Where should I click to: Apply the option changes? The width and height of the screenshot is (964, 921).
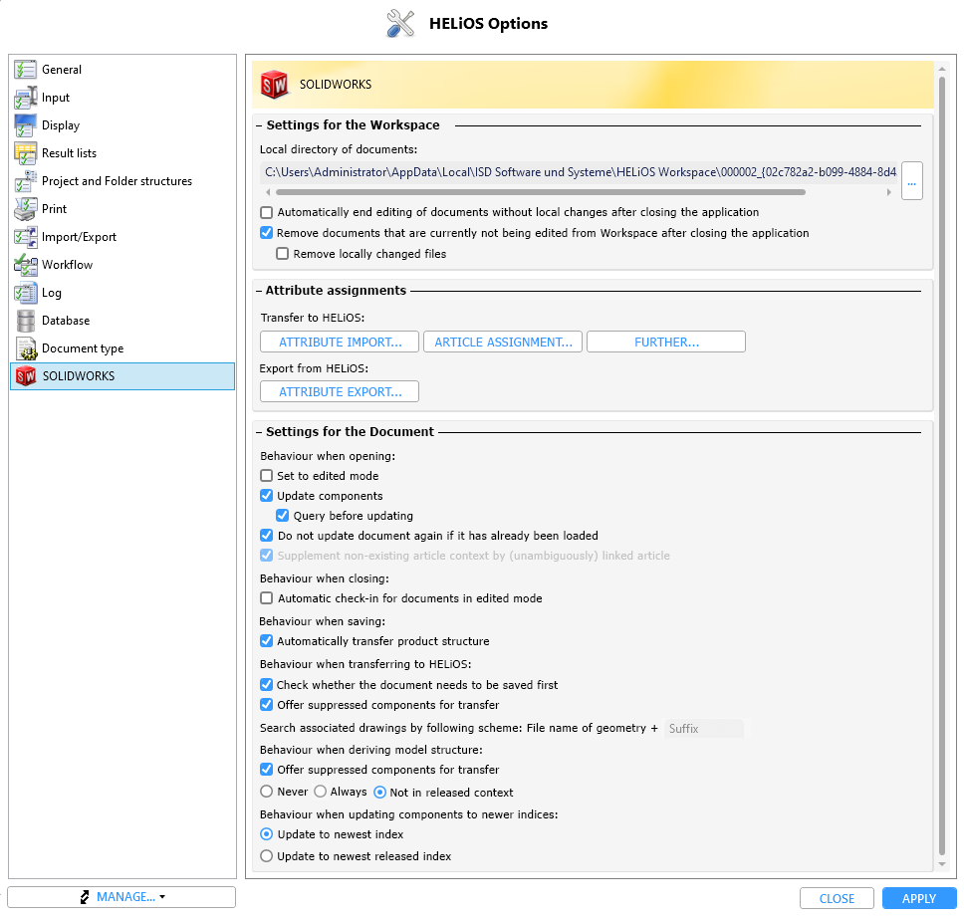pos(919,898)
